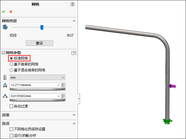Click the 重设 reset button

(39, 43)
